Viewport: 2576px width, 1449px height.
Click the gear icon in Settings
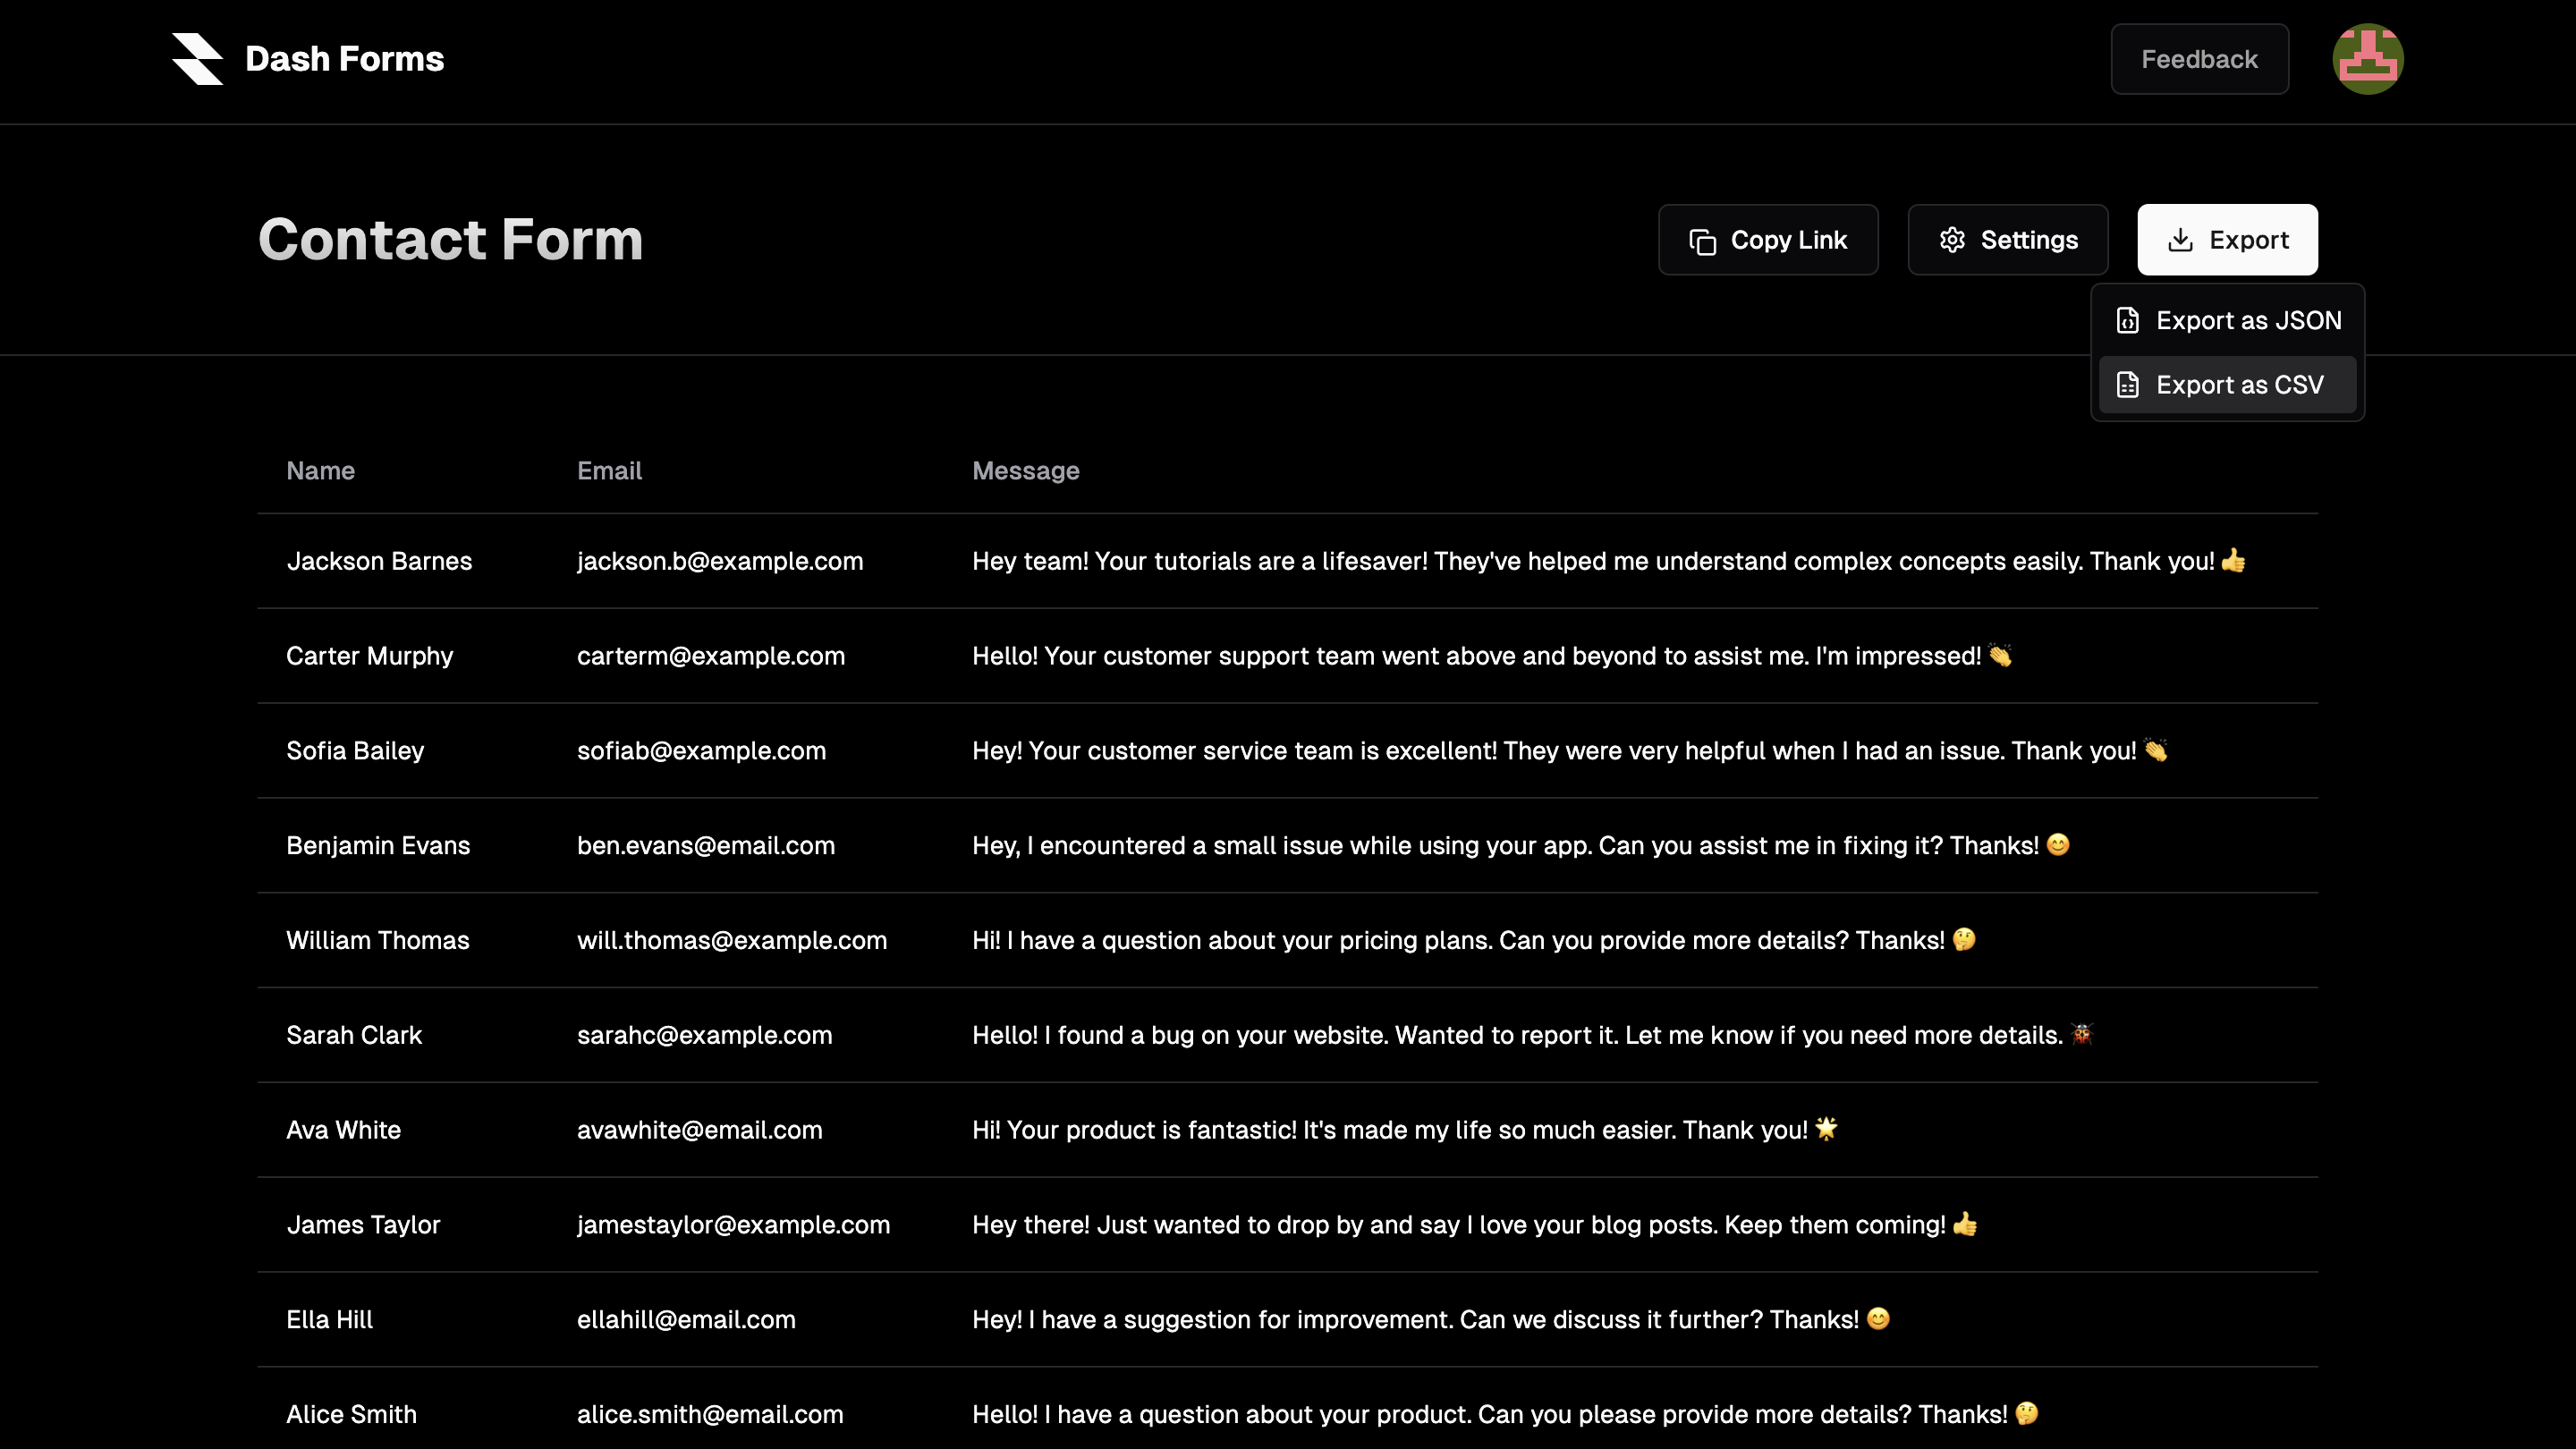tap(1952, 240)
